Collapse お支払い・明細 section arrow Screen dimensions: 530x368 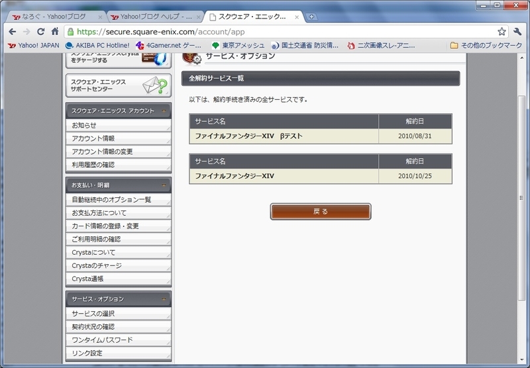164,185
